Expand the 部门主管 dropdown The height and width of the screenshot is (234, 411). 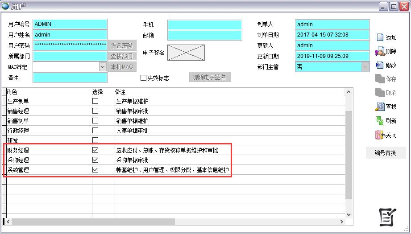365,67
